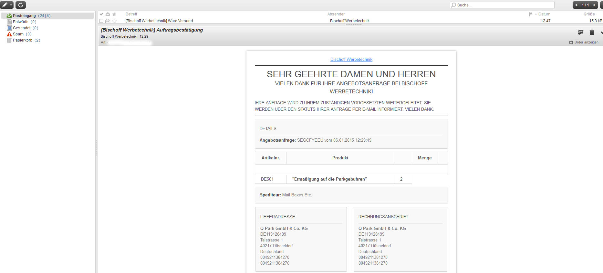The width and height of the screenshot is (603, 273).
Task: Star the Ware Versand message
Action: [x=114, y=21]
